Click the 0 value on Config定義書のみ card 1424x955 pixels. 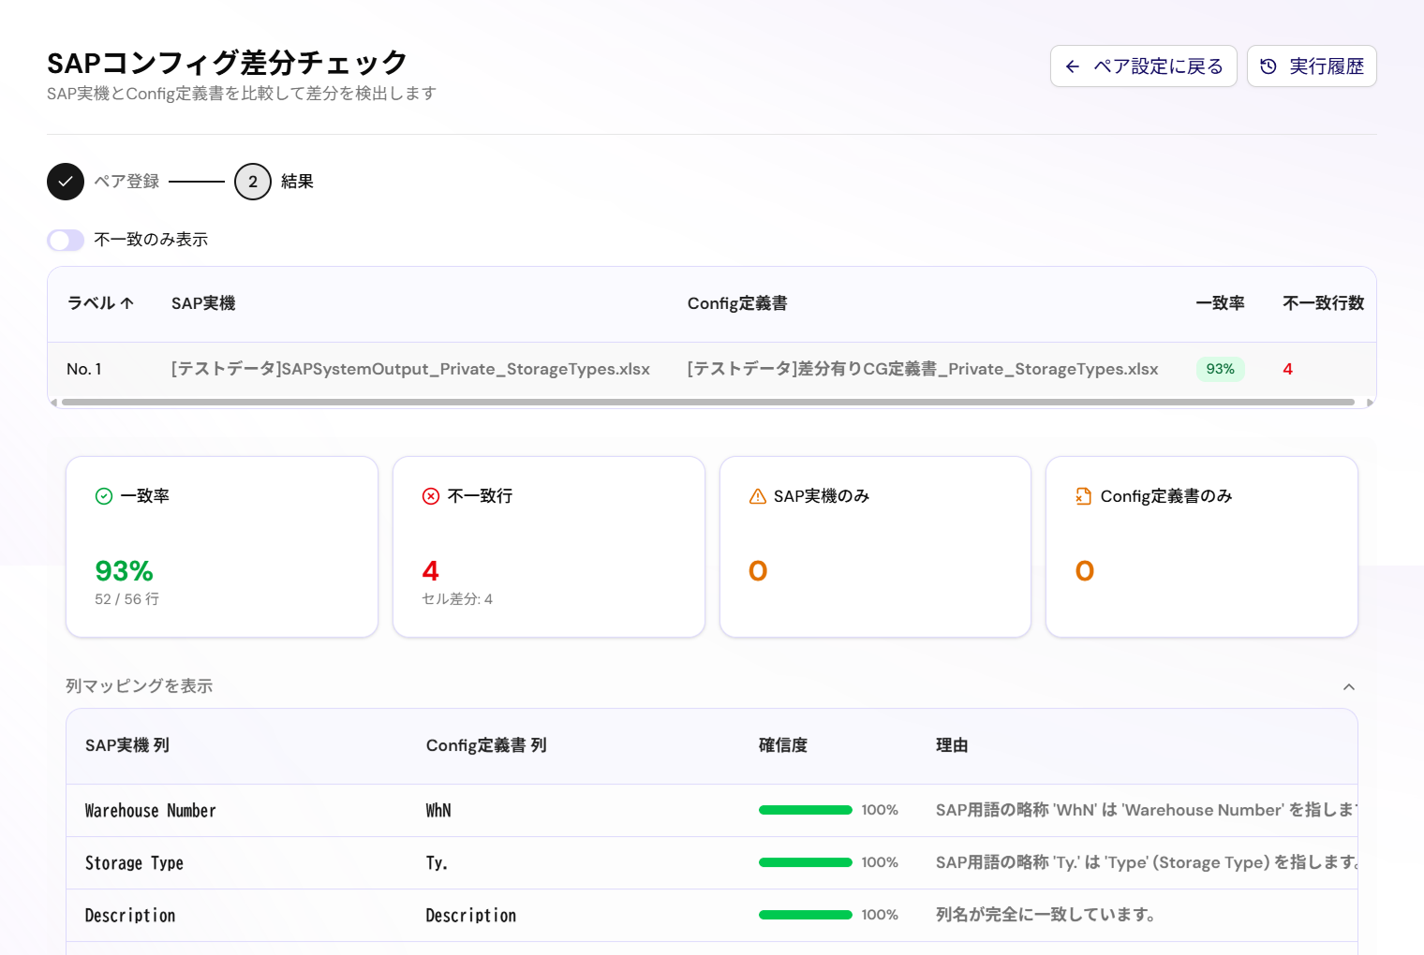pos(1085,570)
